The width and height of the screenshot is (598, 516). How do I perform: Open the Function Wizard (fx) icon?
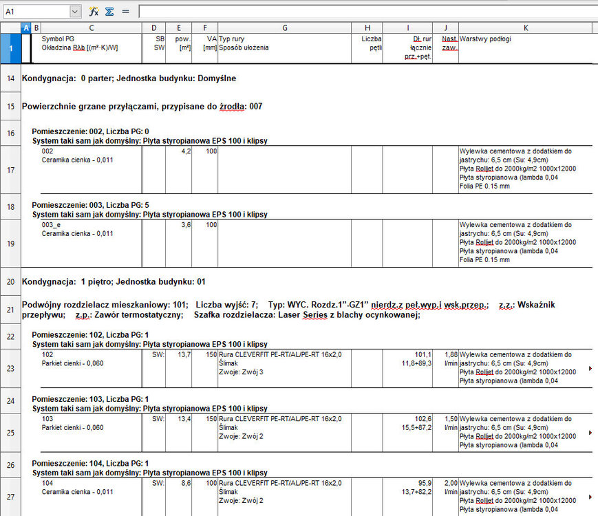coord(94,12)
